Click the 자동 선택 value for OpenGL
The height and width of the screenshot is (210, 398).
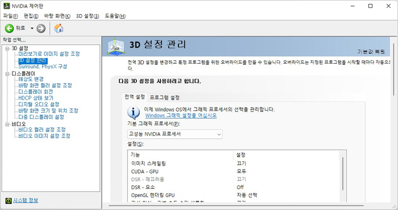(x=247, y=195)
